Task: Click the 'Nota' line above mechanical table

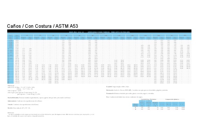Action: tap(125, 97)
